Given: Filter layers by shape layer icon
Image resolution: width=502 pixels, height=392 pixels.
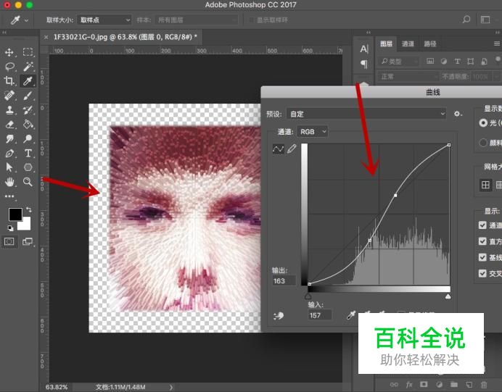Looking at the screenshot, I should point(471,61).
